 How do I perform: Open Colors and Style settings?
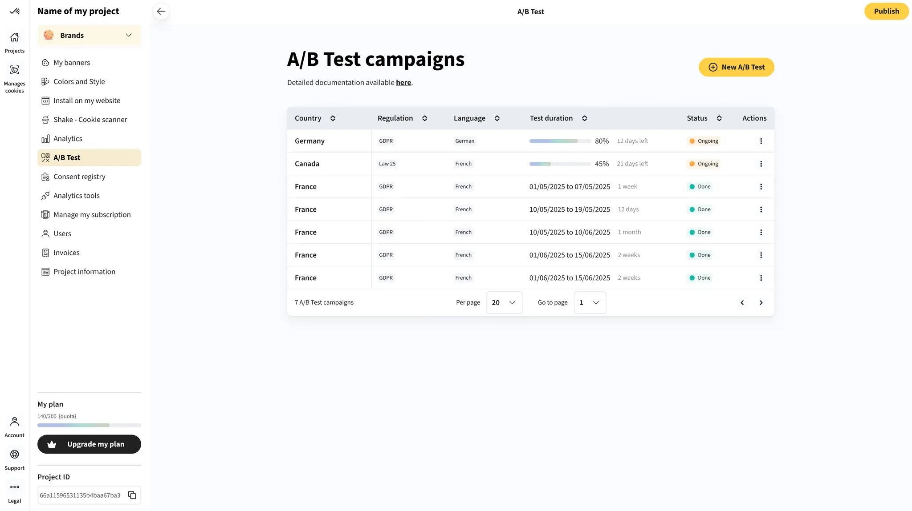tap(89, 81)
